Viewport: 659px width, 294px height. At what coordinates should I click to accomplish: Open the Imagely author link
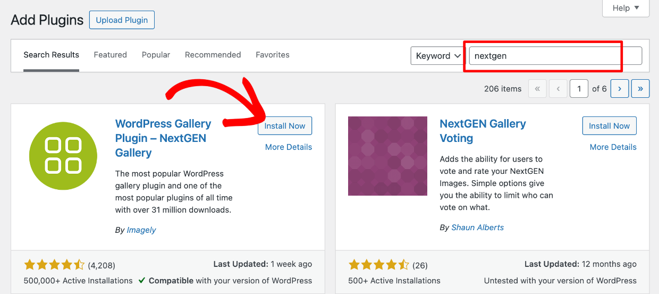pos(141,230)
